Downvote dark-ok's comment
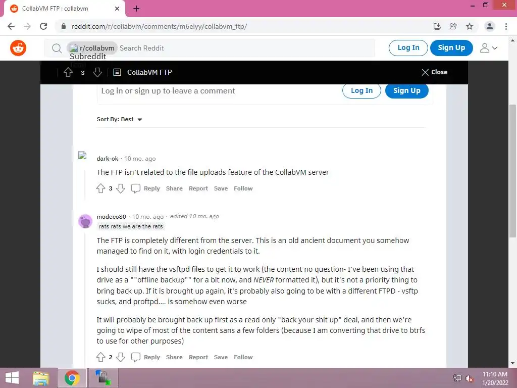 (121, 188)
